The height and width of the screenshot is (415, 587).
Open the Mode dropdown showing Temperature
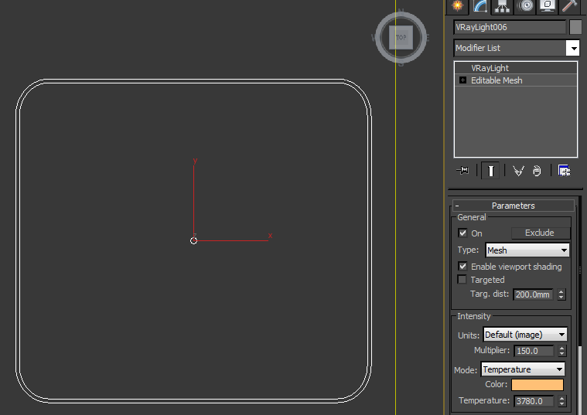click(x=523, y=369)
